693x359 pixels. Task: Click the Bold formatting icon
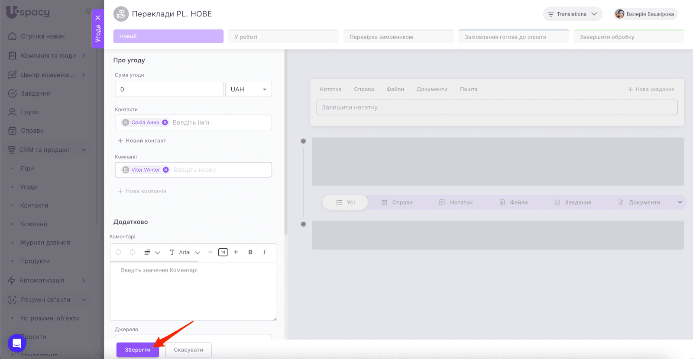coord(250,252)
